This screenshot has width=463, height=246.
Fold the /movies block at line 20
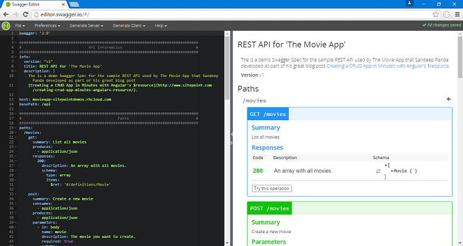click(x=15, y=133)
